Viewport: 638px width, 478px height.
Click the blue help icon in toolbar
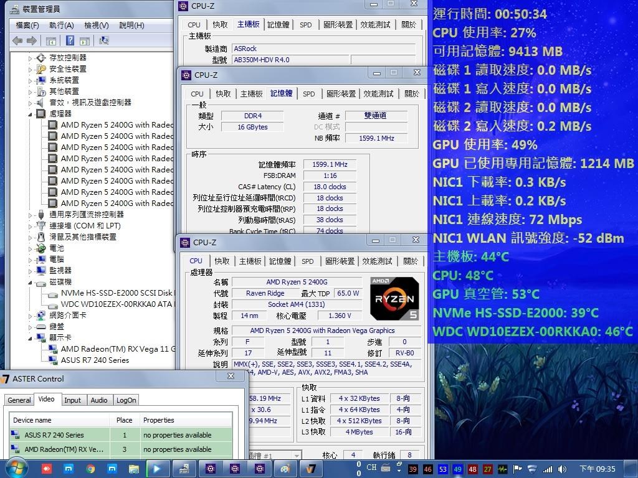(x=70, y=40)
